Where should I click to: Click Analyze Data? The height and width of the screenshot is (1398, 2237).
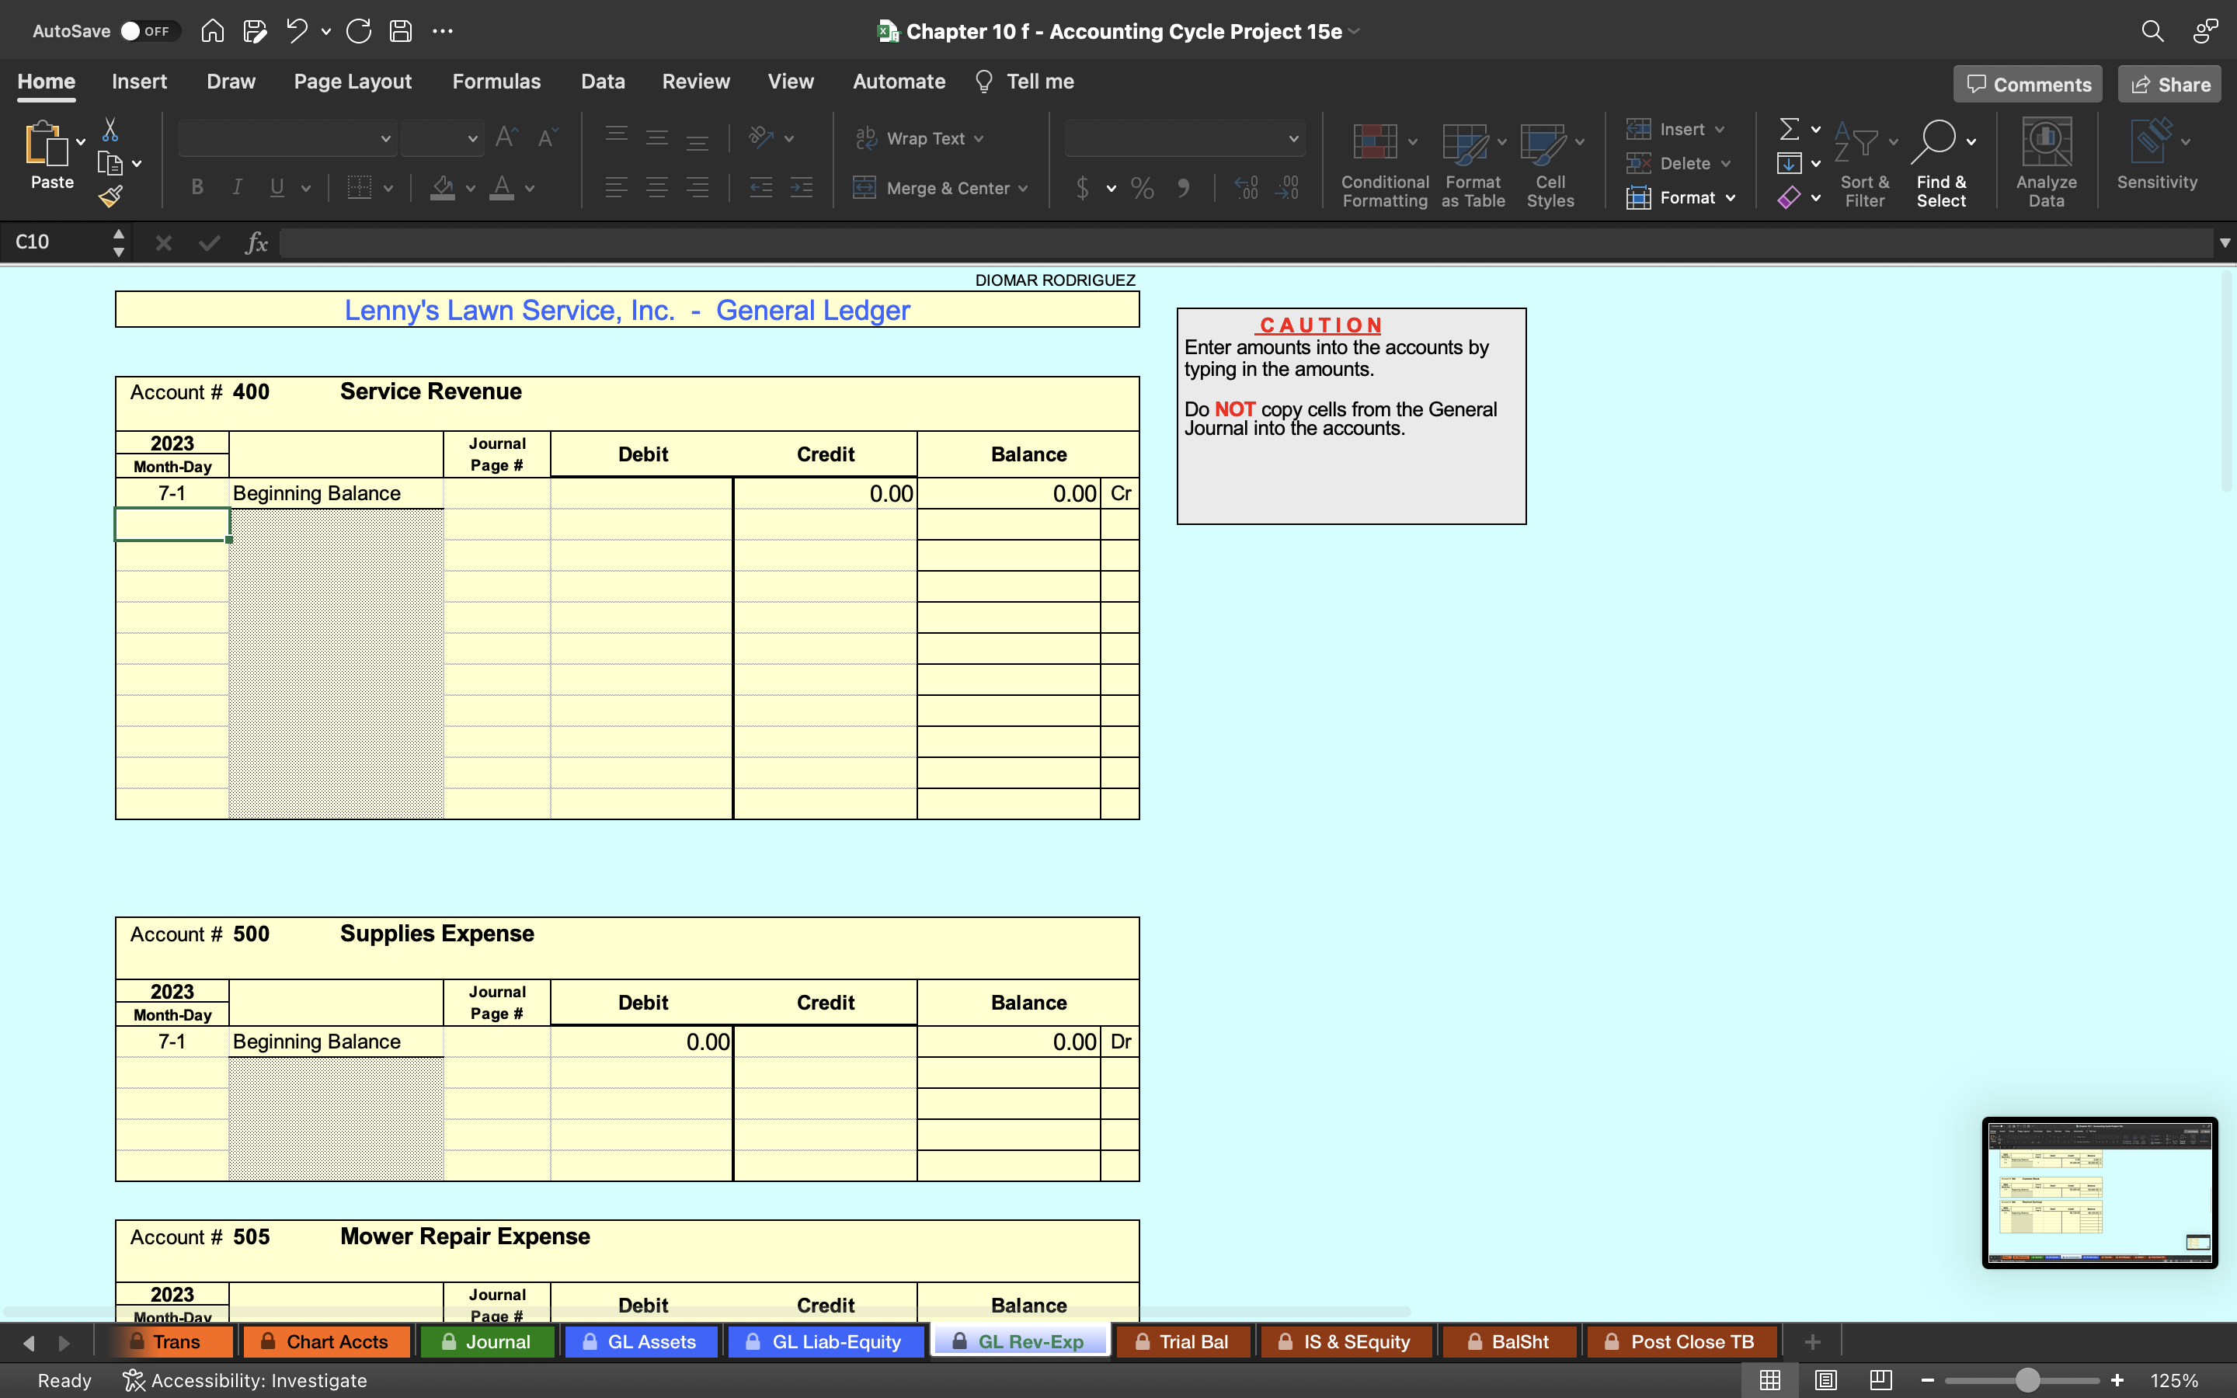pos(2046,165)
